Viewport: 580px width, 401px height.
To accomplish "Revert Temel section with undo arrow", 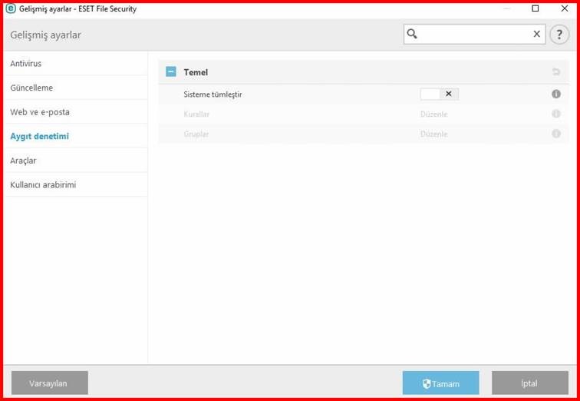I will tap(556, 72).
